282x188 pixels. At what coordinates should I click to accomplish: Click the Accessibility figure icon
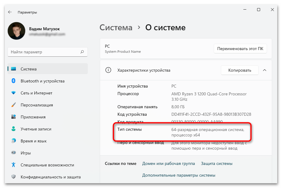(x=13, y=165)
